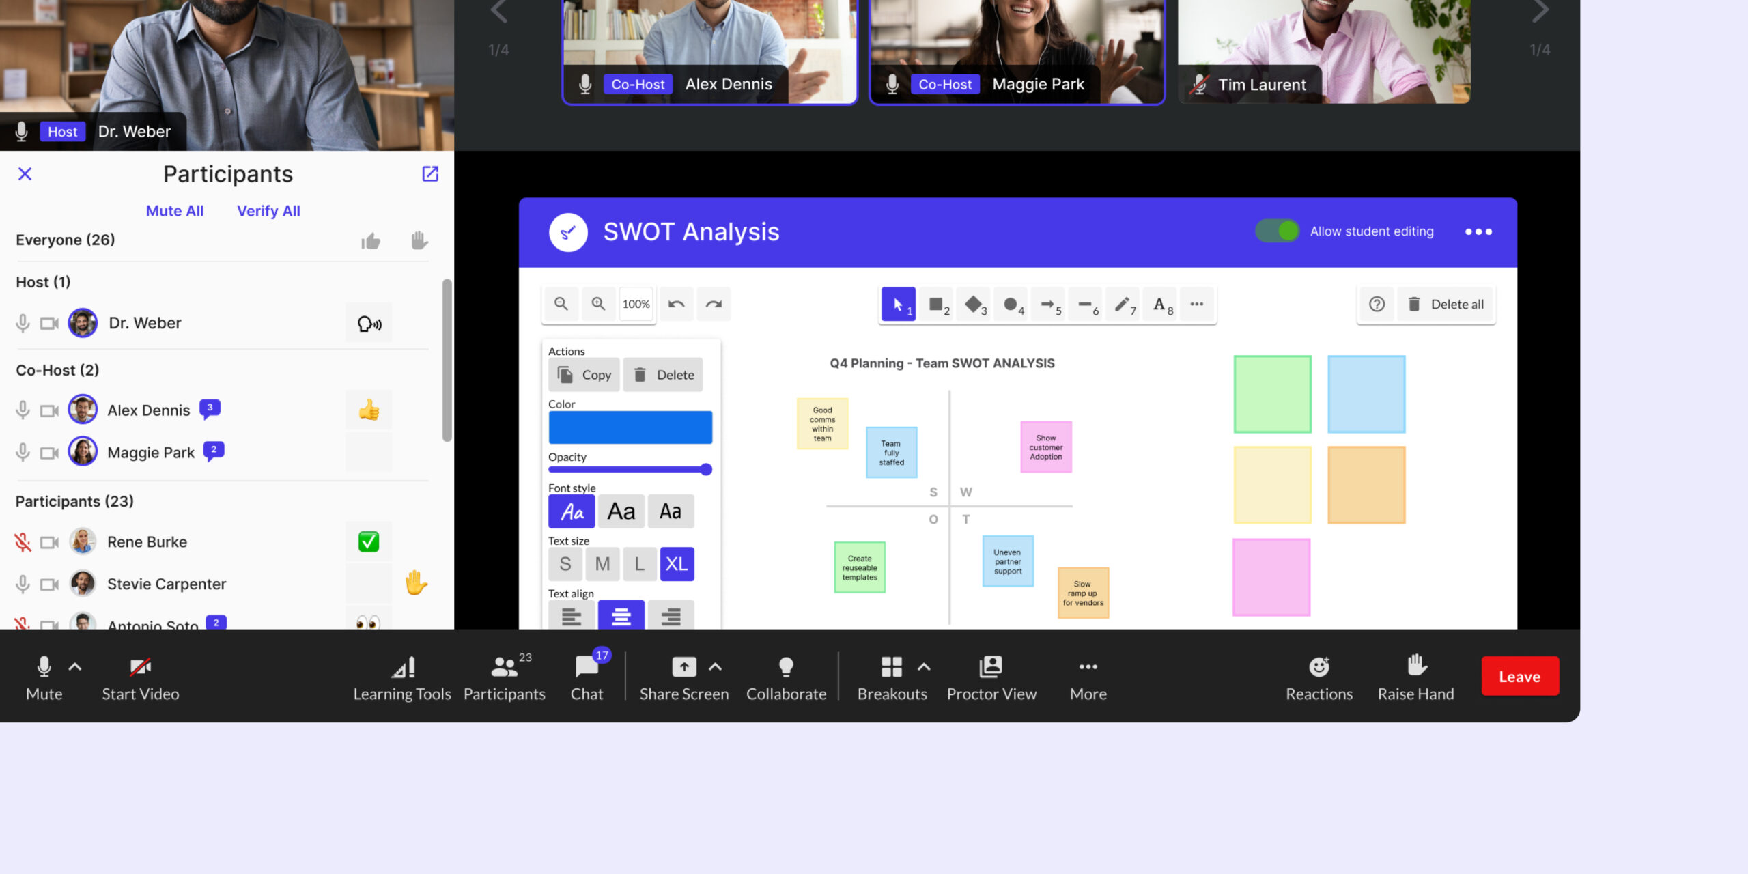Open the More menu in toolbar
Viewport: 1748px width, 874px height.
click(x=1088, y=677)
